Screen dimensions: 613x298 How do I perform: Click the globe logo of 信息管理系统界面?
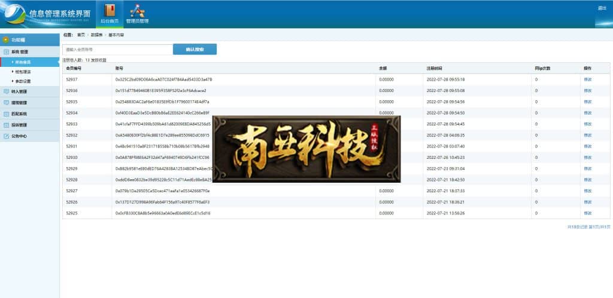15,14
